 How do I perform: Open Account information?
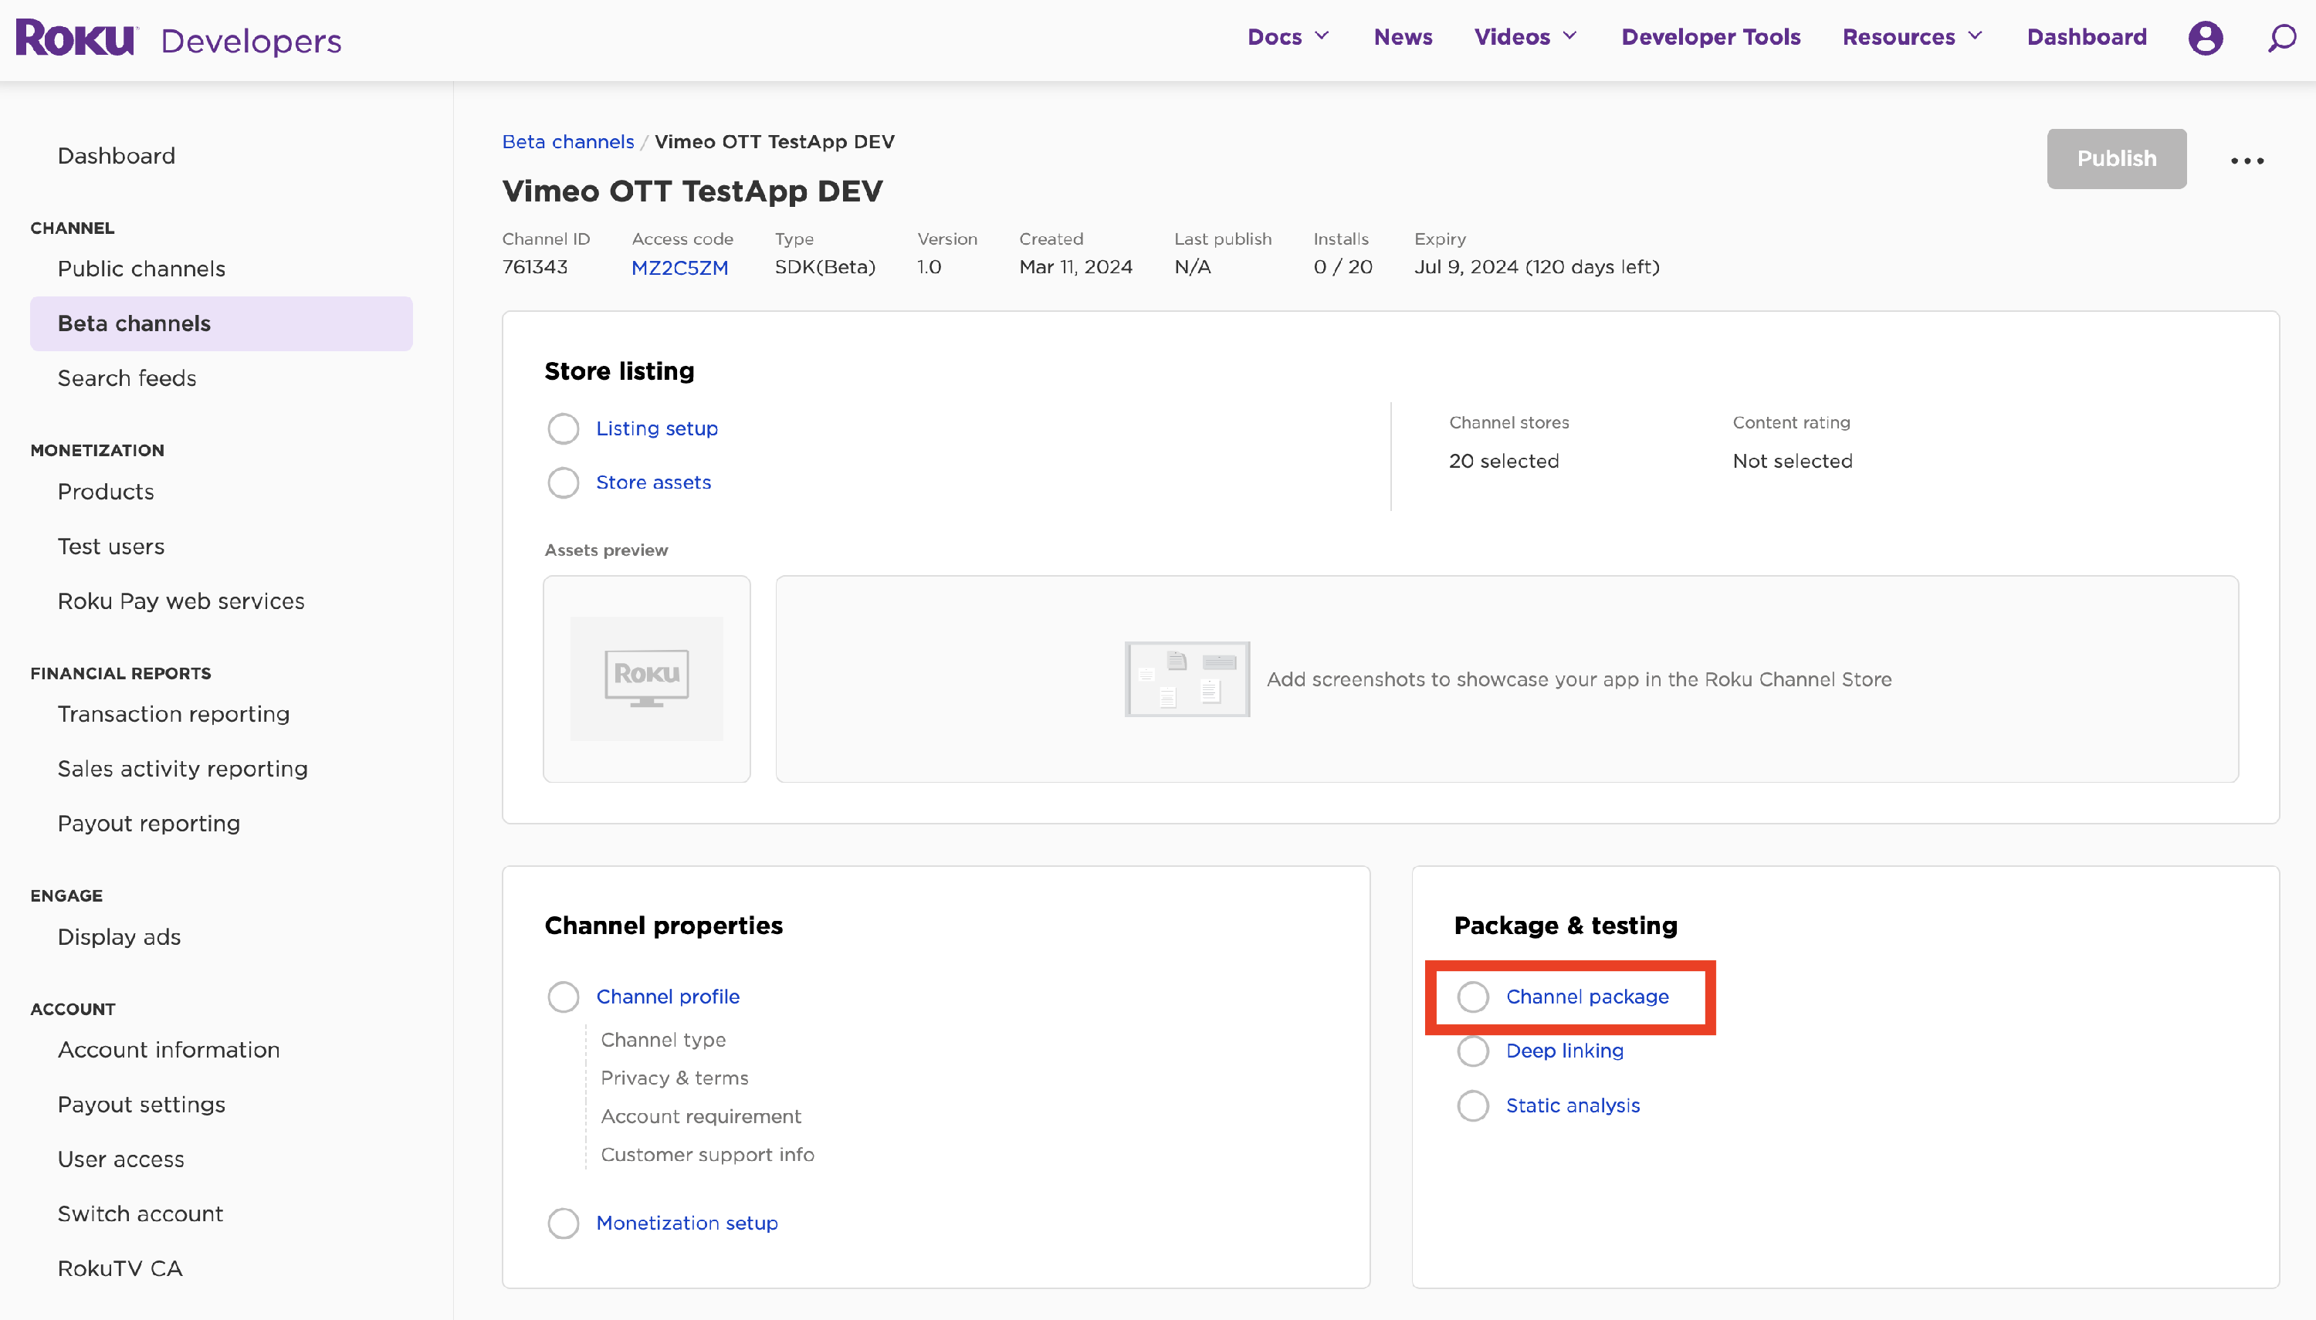pos(168,1050)
